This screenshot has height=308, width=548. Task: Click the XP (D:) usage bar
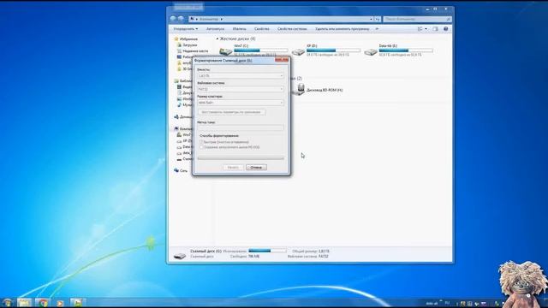coord(333,50)
